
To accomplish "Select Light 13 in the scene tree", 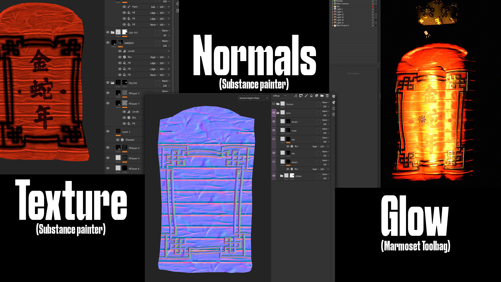I will click(x=340, y=17).
